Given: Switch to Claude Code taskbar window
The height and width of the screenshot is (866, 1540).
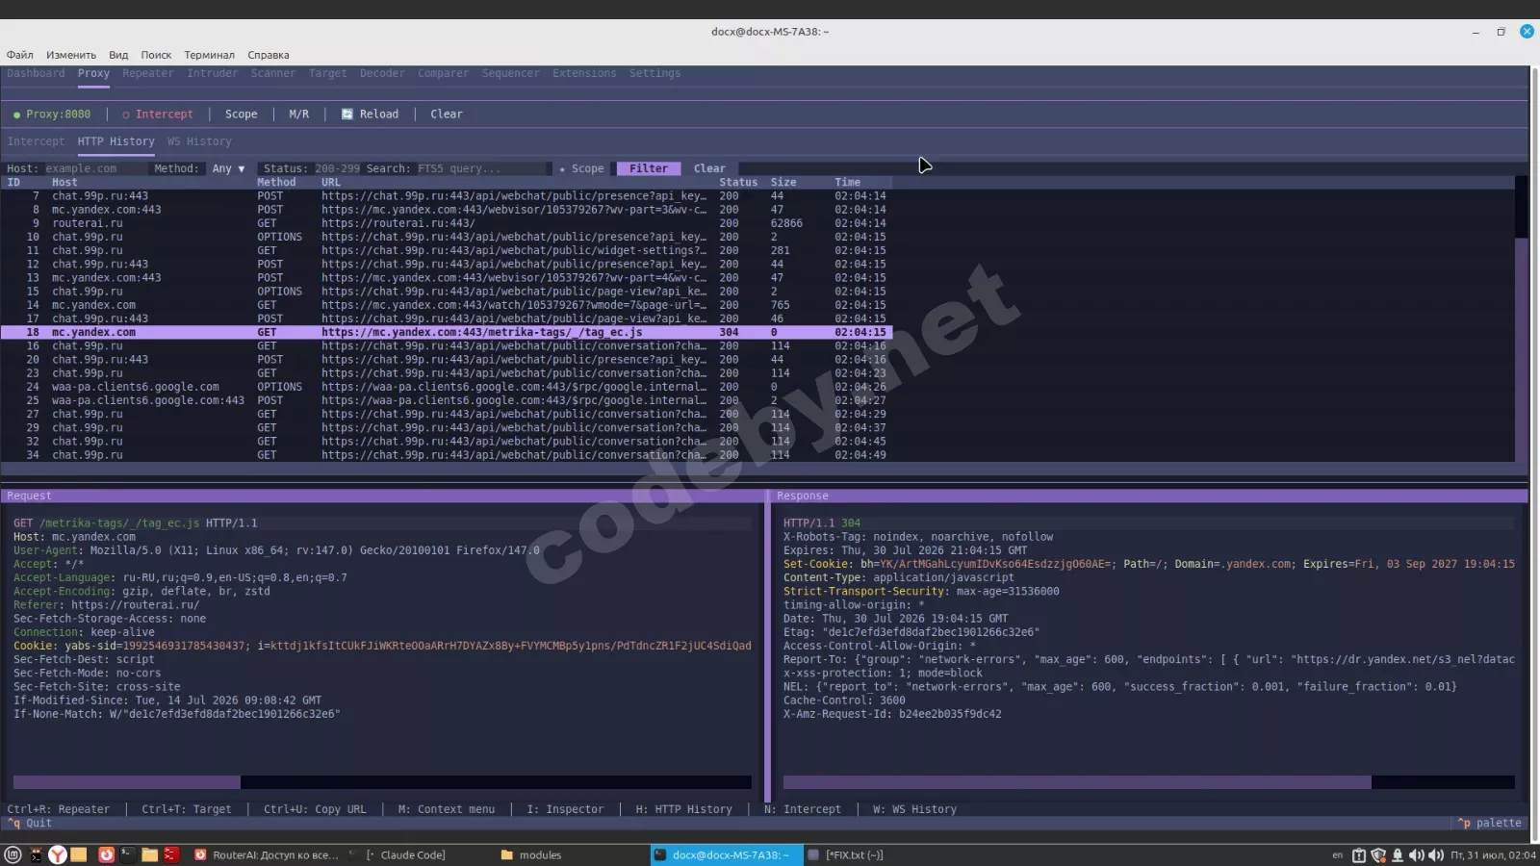Looking at the screenshot, I should 404,854.
